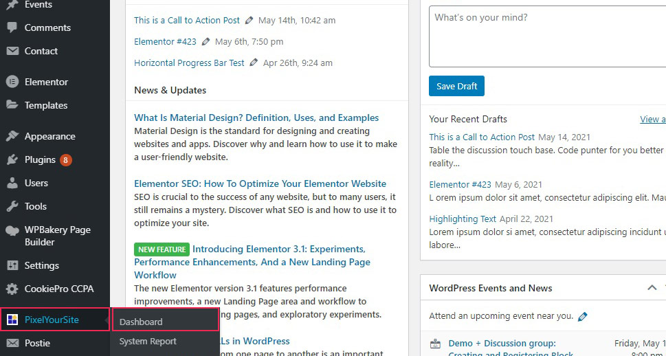The width and height of the screenshot is (666, 356).
Task: Click pencil icon beside Call to Action Post
Action: point(249,20)
